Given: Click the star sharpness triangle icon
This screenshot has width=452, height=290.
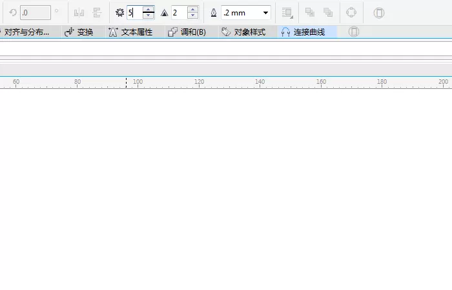Looking at the screenshot, I should pyautogui.click(x=164, y=13).
